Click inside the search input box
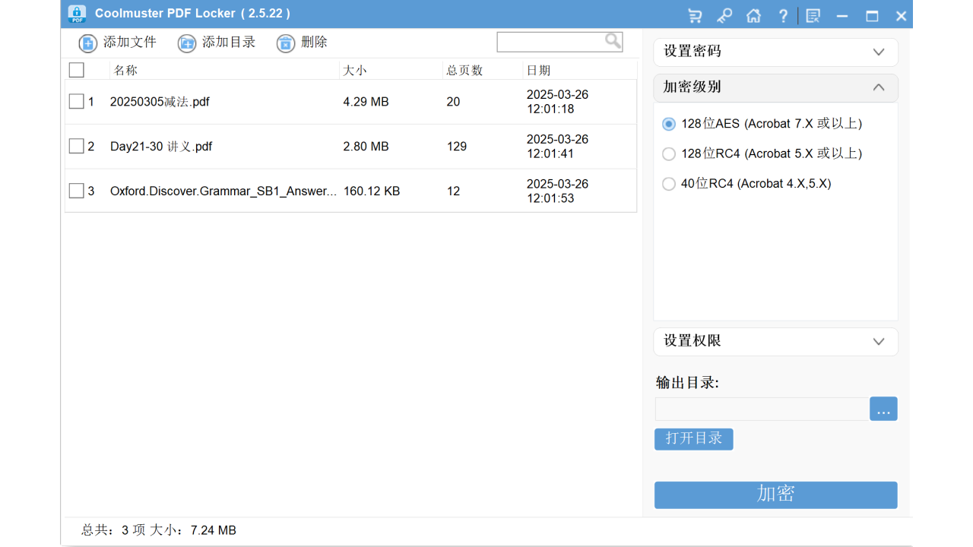Viewport: 973px width, 547px height. pyautogui.click(x=555, y=41)
